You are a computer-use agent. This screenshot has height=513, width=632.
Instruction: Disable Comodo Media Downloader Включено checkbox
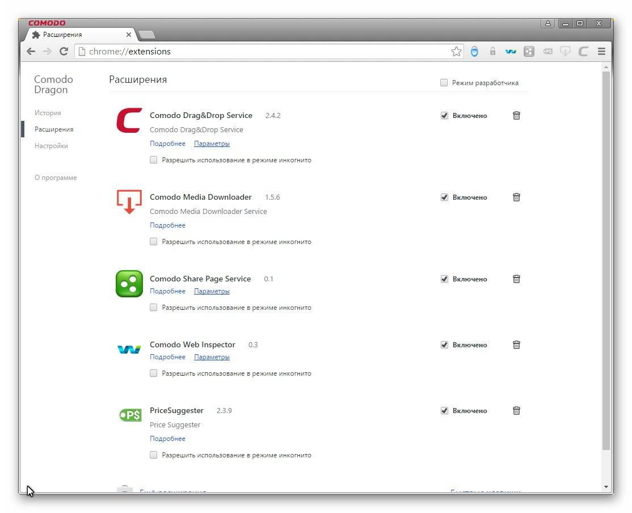pos(444,197)
